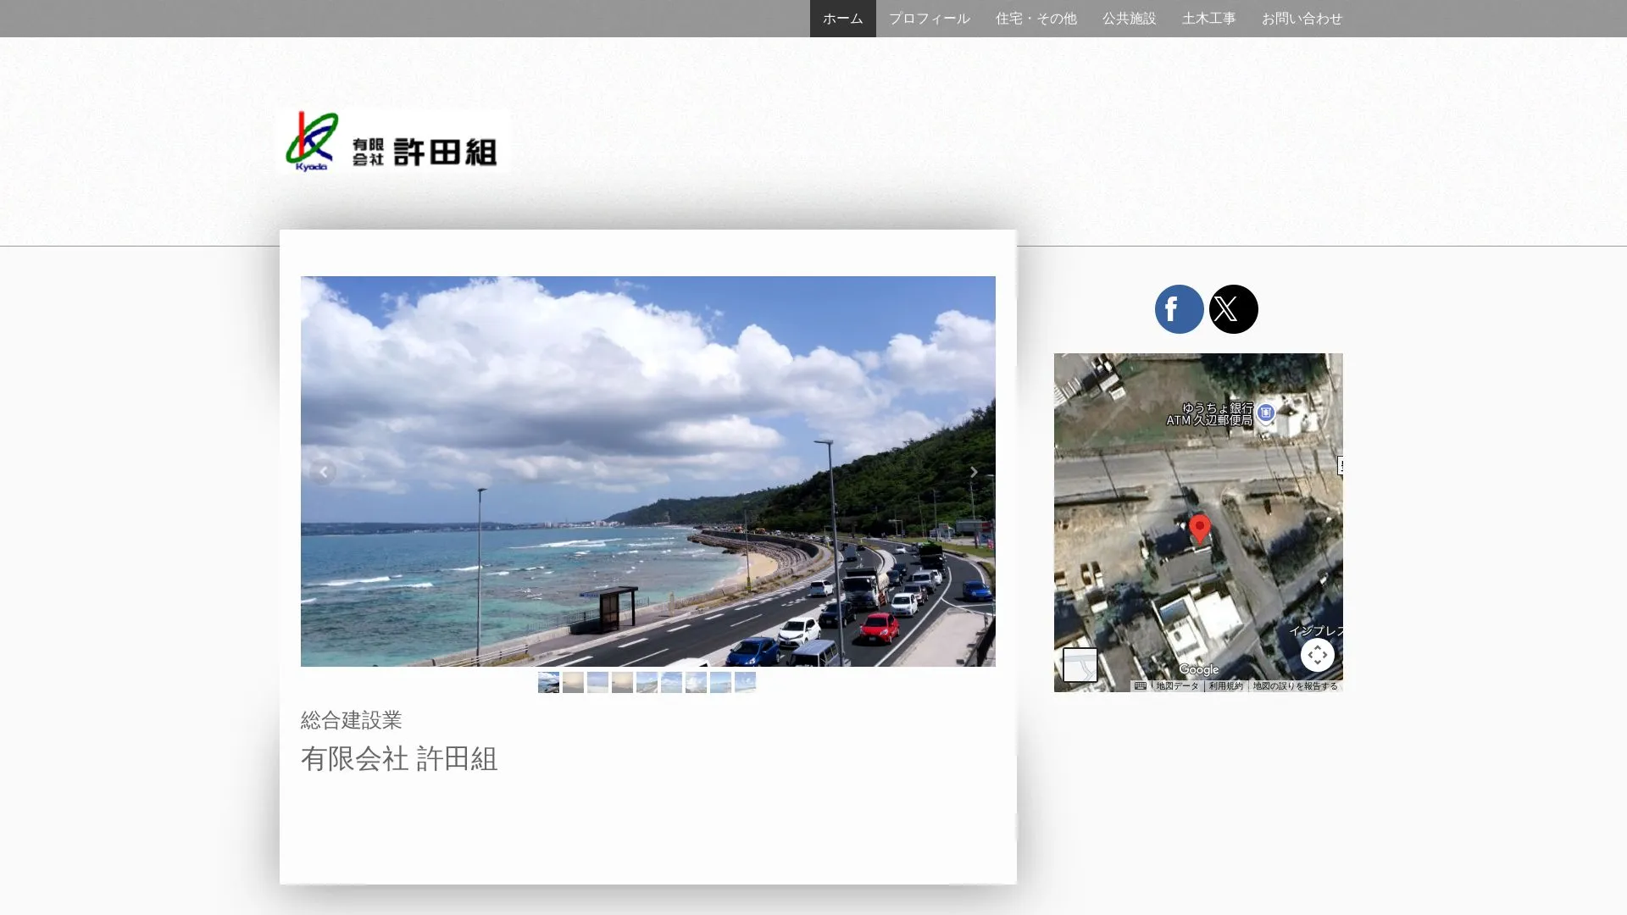Open the プロフィール menu item
The image size is (1627, 915).
point(929,19)
